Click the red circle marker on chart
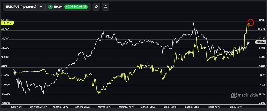267x111 pixels. 250,23
